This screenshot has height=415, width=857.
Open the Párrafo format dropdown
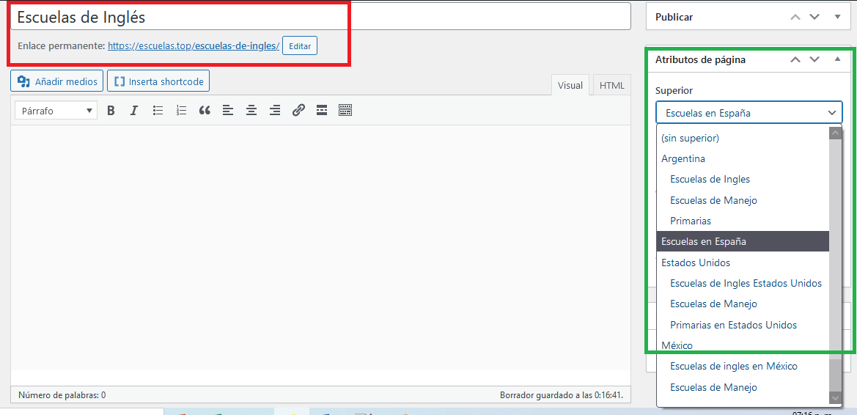pyautogui.click(x=57, y=111)
